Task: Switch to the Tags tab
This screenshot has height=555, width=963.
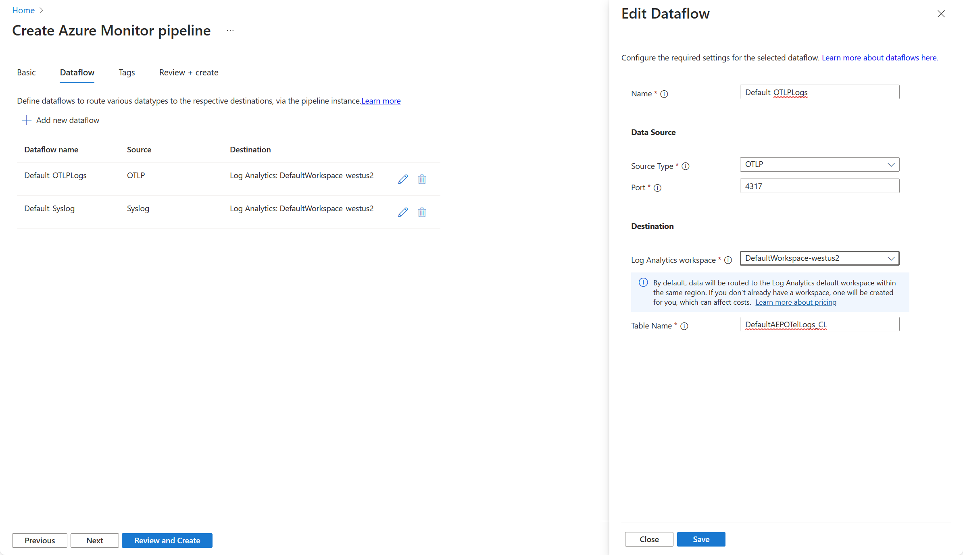Action: click(127, 73)
